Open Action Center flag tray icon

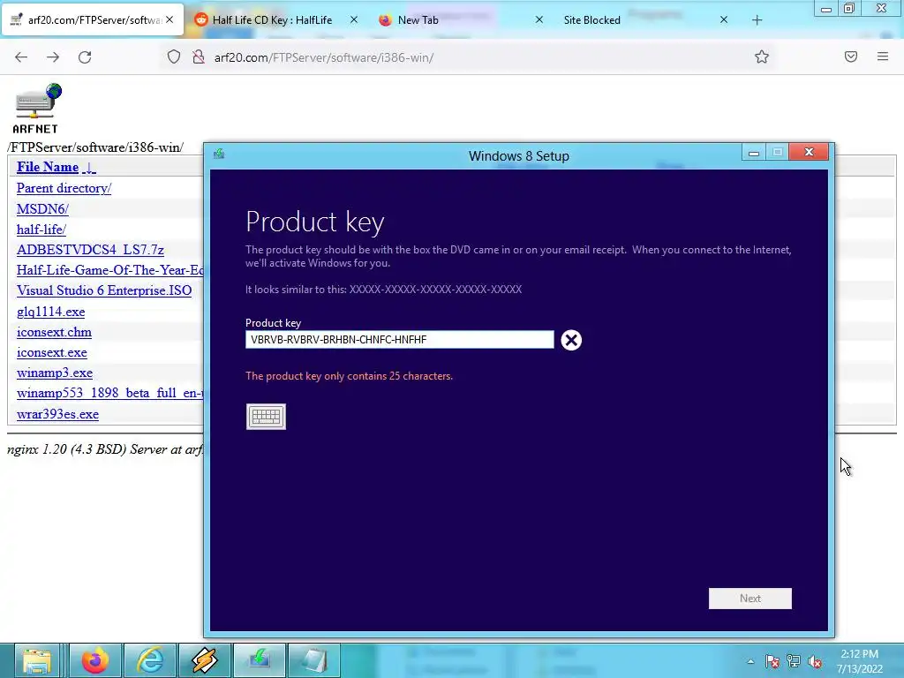772,661
